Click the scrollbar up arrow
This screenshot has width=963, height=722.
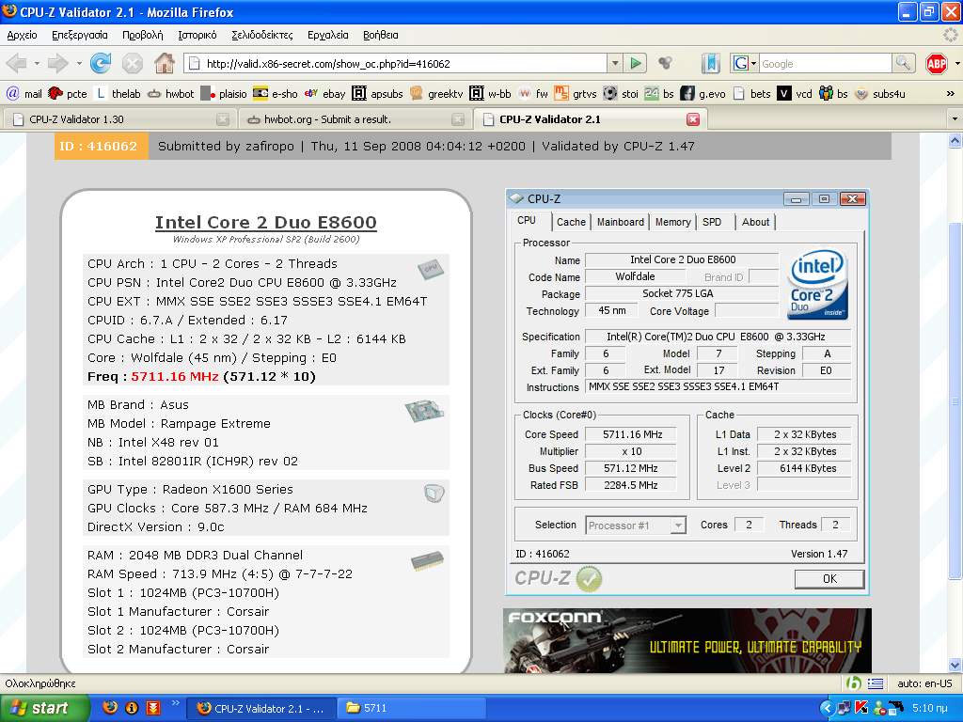955,141
